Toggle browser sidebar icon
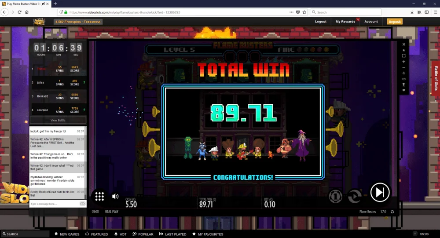This screenshot has height=238, width=440. 426,12
